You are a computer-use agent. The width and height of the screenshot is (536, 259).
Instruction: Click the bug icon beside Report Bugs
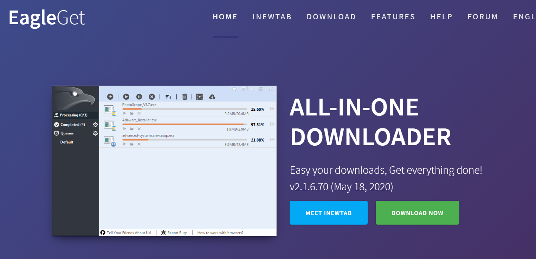pos(163,233)
